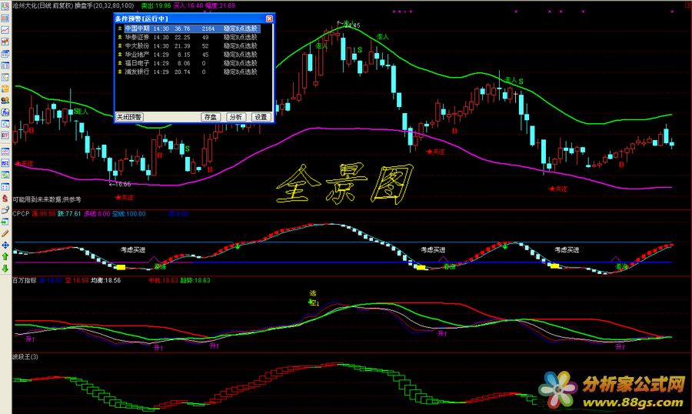Click the red EF icon in sidebar
Screen dimensions: 692x414
5,135
